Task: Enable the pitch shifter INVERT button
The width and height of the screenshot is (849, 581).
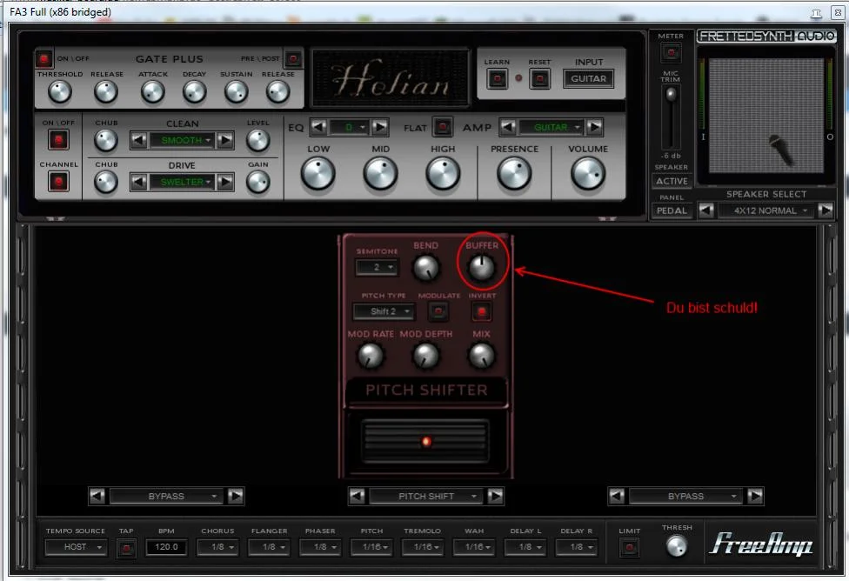Action: coord(481,311)
